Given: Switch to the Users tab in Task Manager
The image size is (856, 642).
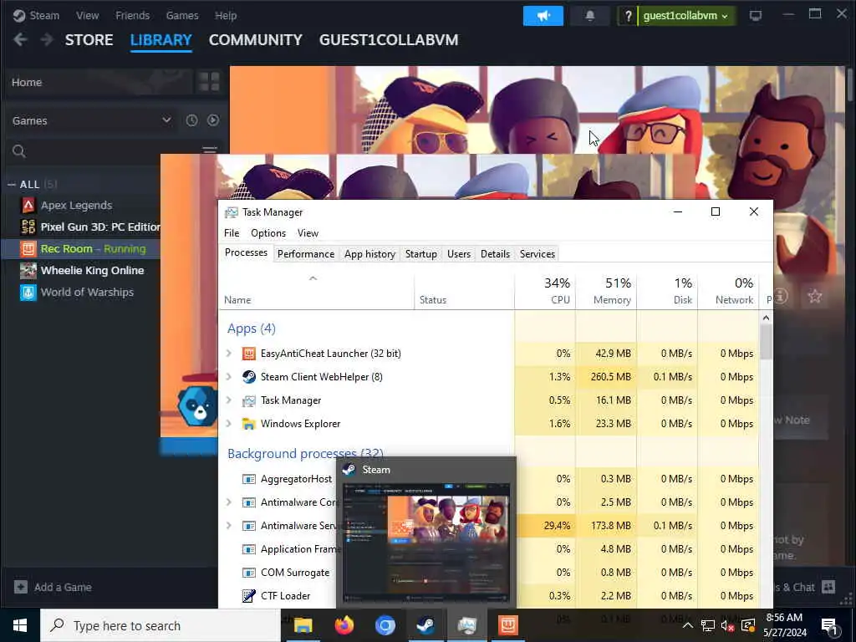Looking at the screenshot, I should point(459,254).
